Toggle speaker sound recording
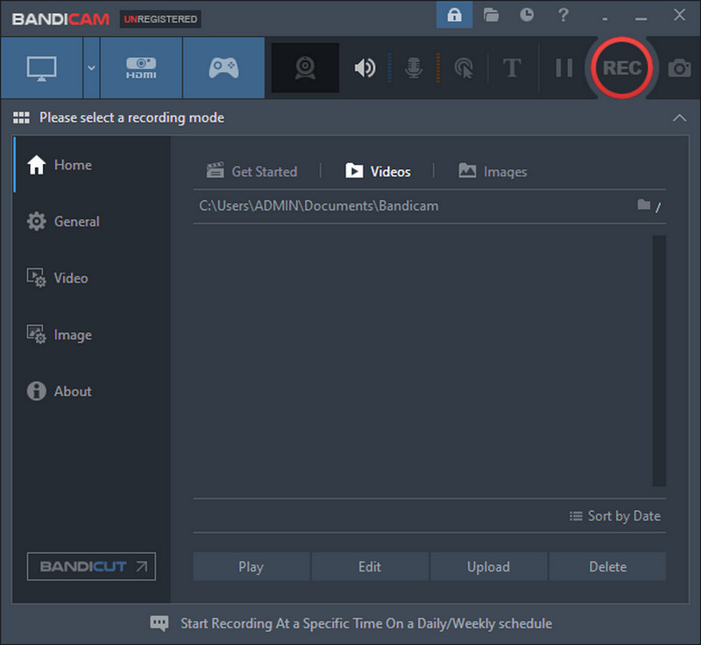This screenshot has width=701, height=645. click(365, 68)
